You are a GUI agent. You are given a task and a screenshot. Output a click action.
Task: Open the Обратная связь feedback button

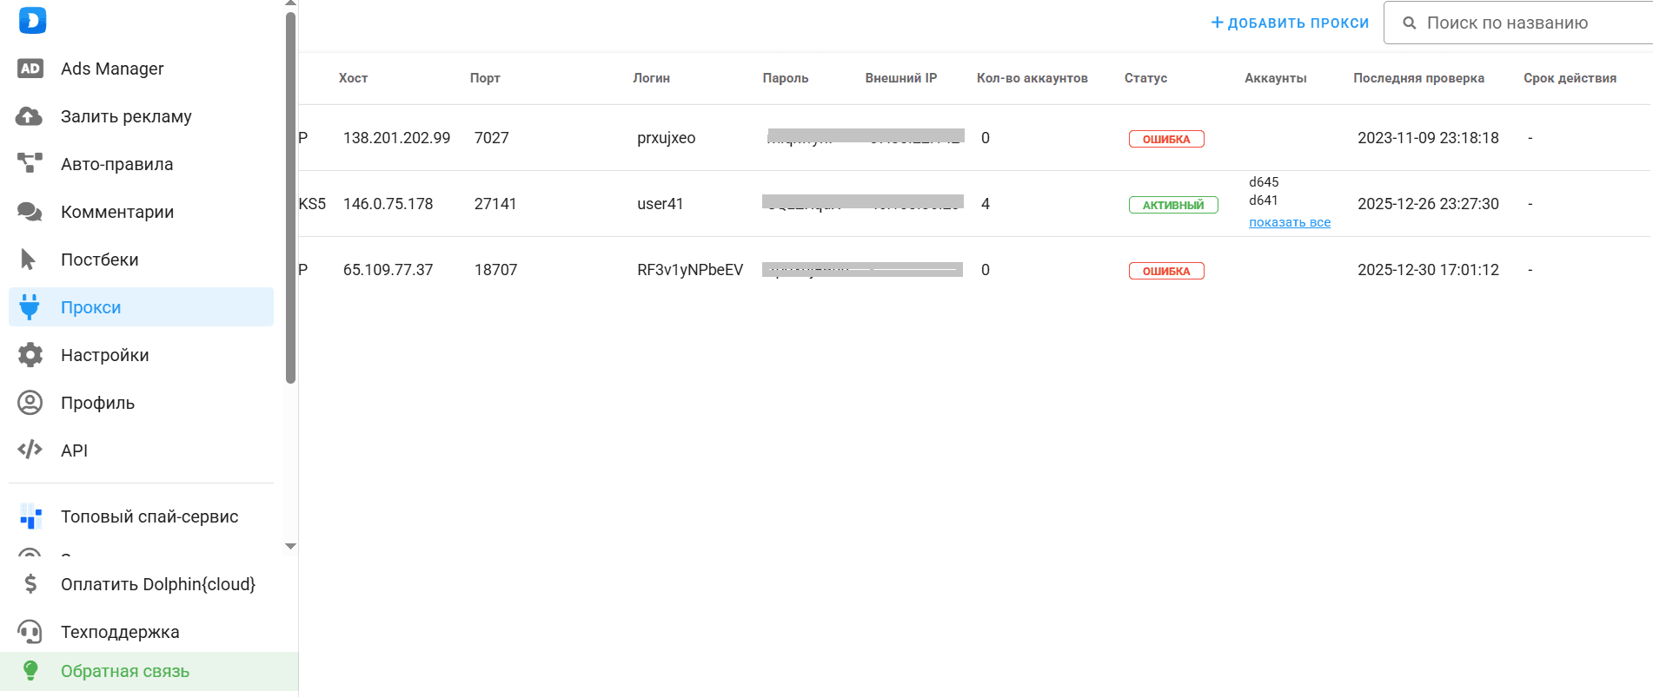[124, 671]
